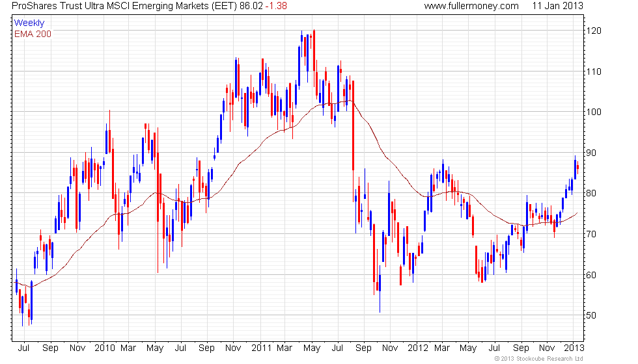Click the '2011' year label on time axis
The height and width of the screenshot is (364, 638).
click(261, 348)
